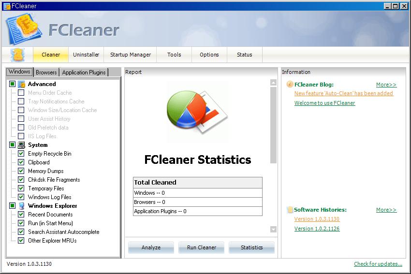The image size is (411, 274).
Task: Click the Analyze button
Action: coord(151,247)
